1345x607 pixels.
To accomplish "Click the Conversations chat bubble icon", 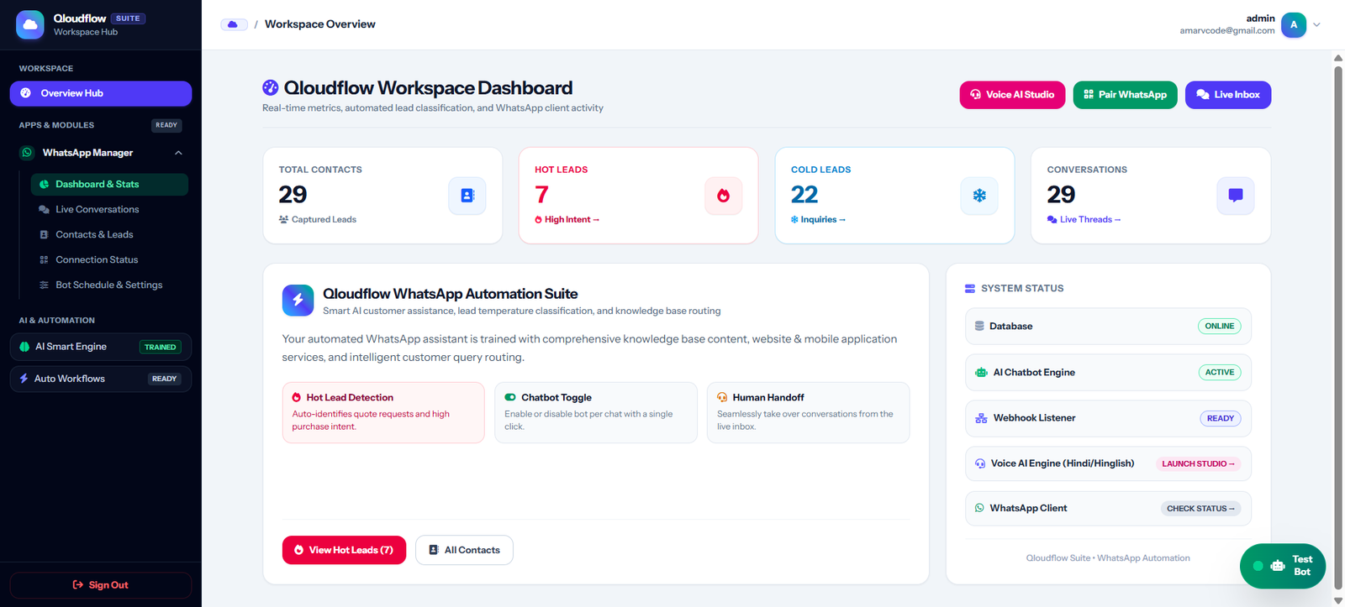I will click(1236, 196).
